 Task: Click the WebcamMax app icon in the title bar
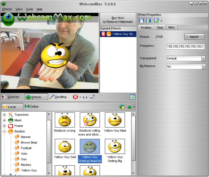(x=4, y=4)
